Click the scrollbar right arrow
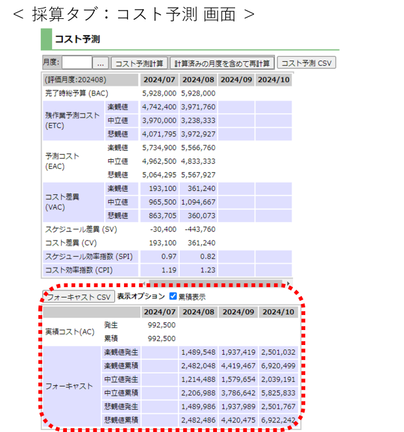 pos(288,283)
